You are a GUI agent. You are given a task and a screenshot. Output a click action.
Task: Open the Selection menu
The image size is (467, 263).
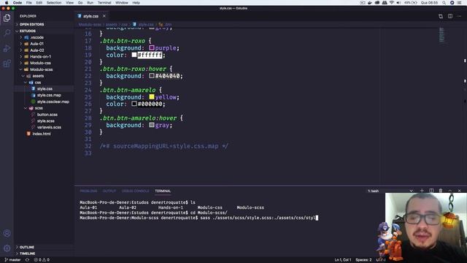(54, 3)
